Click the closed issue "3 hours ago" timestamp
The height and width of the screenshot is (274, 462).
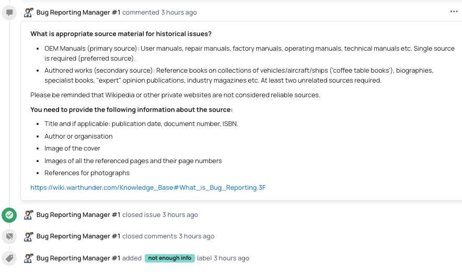(x=180, y=215)
